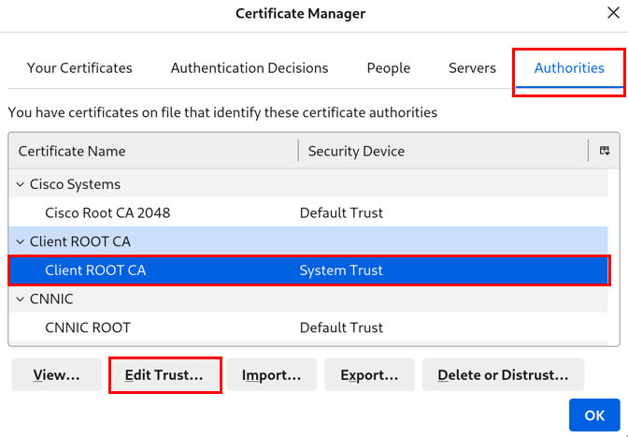The width and height of the screenshot is (628, 437).
Task: Go to the People tab
Action: (389, 68)
